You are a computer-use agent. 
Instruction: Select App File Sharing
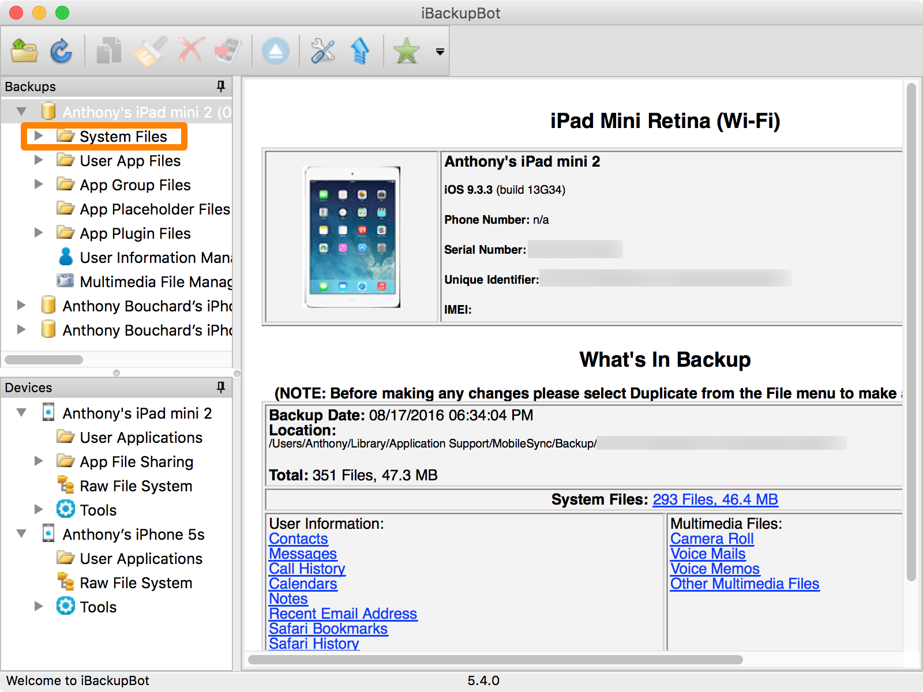[x=137, y=462]
